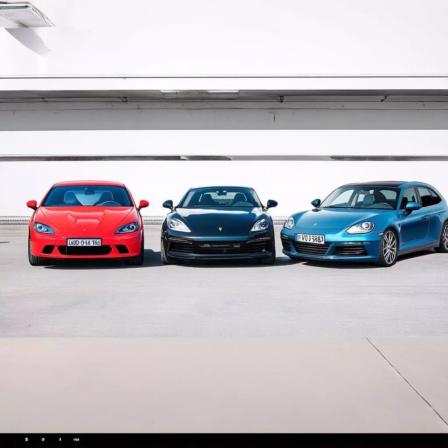
Task: Select the red car's windshield
Action: 87,196
